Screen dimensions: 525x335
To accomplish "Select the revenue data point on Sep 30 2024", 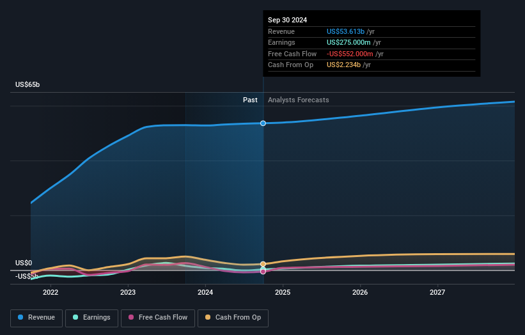I will click(263, 123).
